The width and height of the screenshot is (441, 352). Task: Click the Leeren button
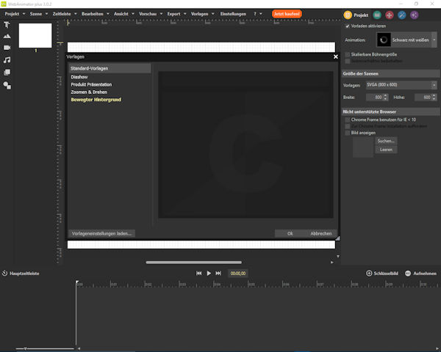pos(386,150)
